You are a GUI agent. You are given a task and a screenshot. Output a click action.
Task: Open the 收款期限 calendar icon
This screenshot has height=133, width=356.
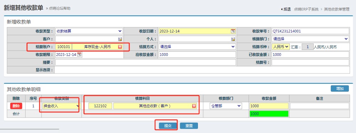pos(79,55)
